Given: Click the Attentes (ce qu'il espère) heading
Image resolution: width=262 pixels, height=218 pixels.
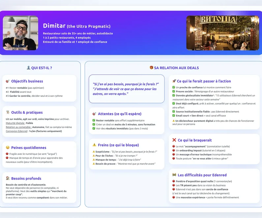Looking at the screenshot, I should [x=120, y=114].
